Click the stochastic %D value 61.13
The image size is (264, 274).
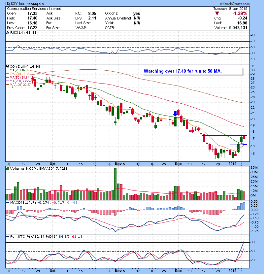coord(77,237)
